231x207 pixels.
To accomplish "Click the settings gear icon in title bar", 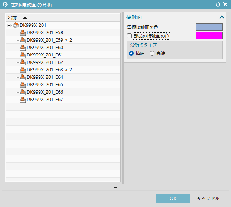I will [5, 4].
